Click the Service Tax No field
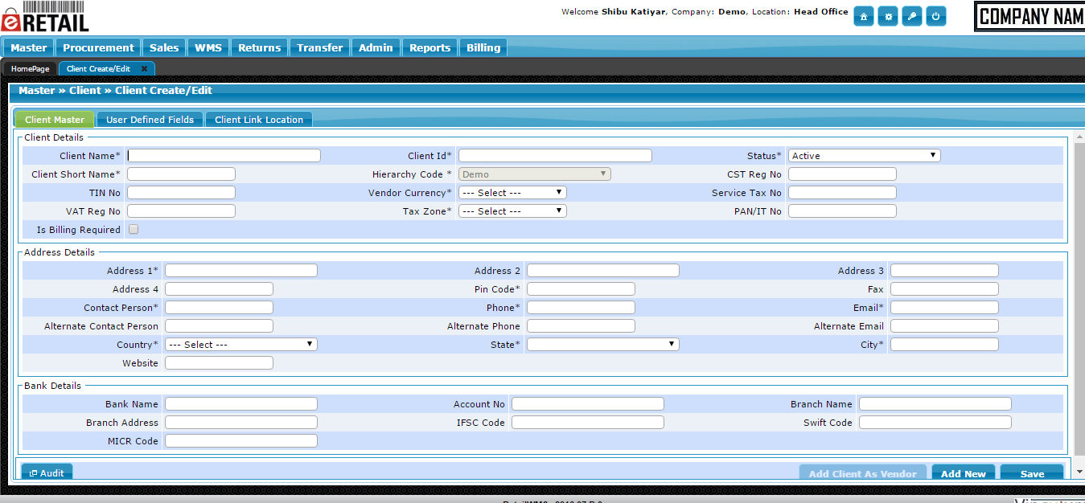 (842, 193)
